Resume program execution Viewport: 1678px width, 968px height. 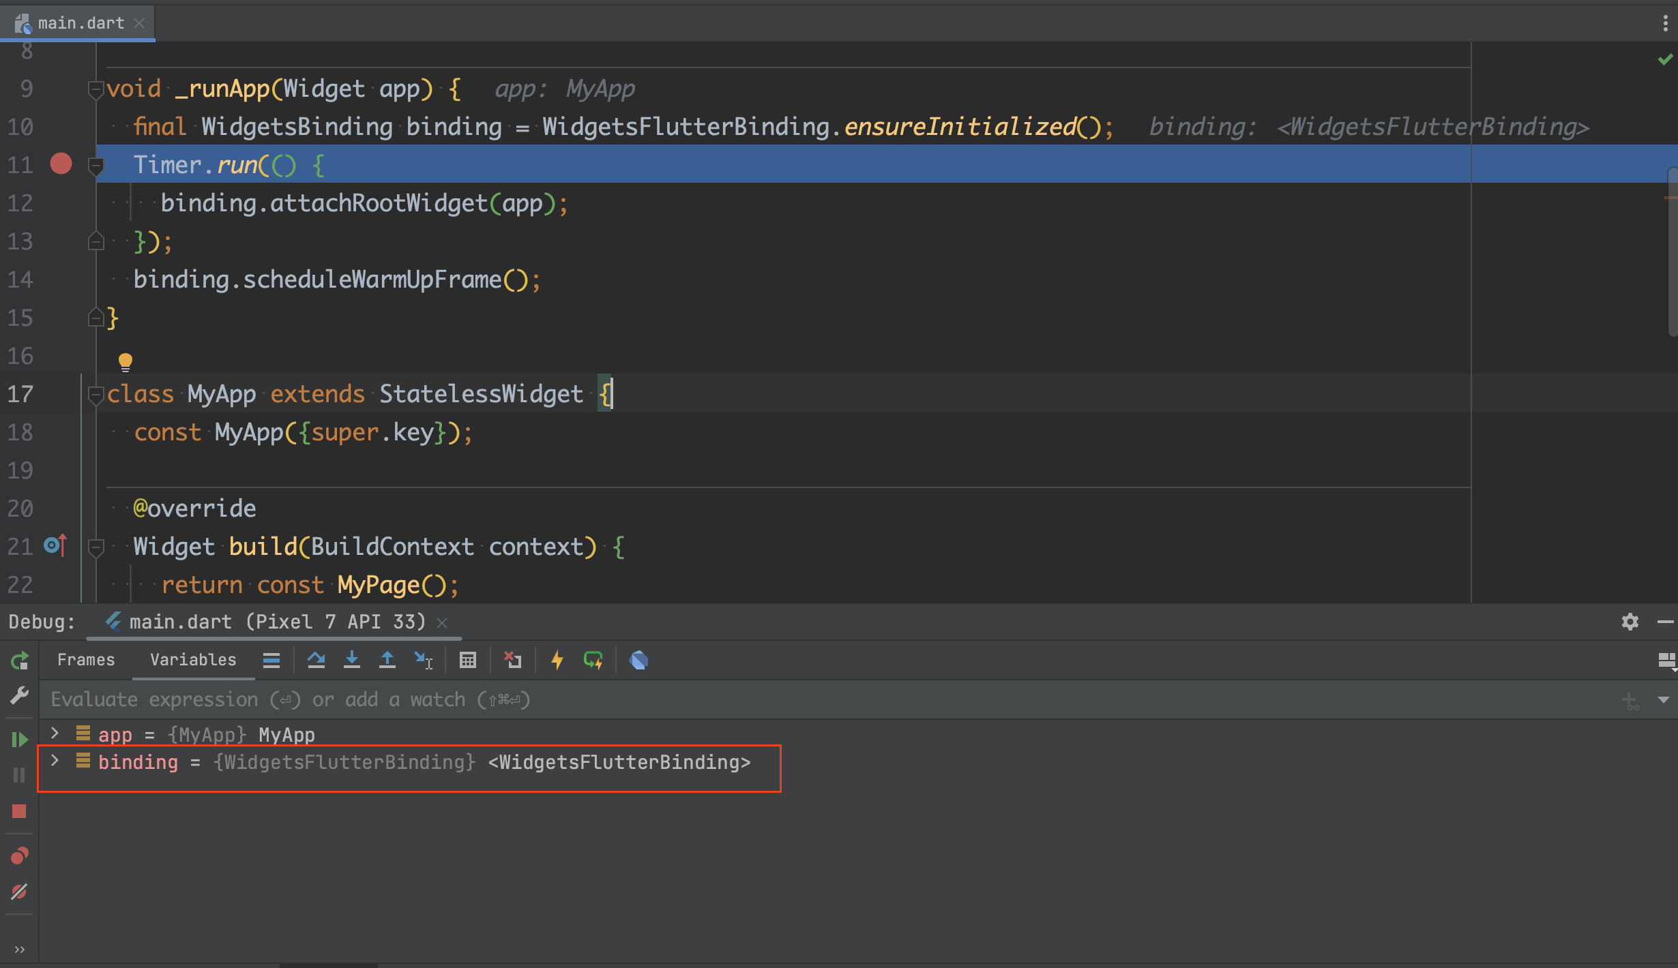pos(19,740)
